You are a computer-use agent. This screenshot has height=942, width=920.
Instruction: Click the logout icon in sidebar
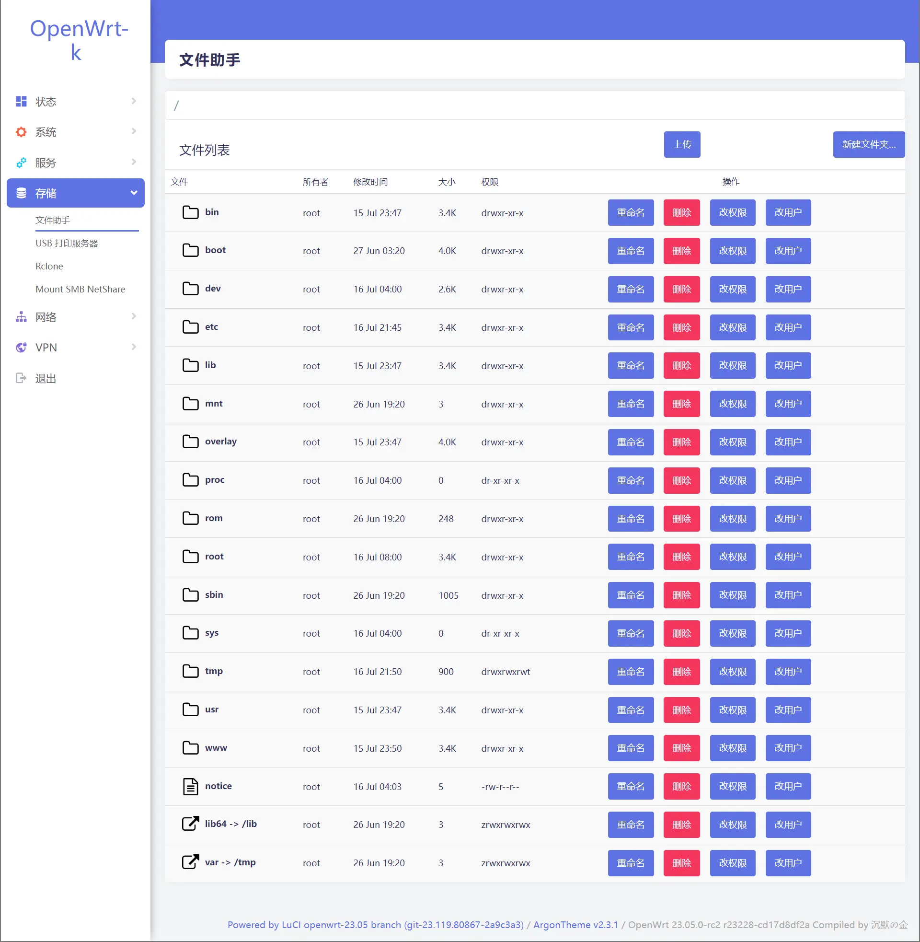pyautogui.click(x=21, y=378)
